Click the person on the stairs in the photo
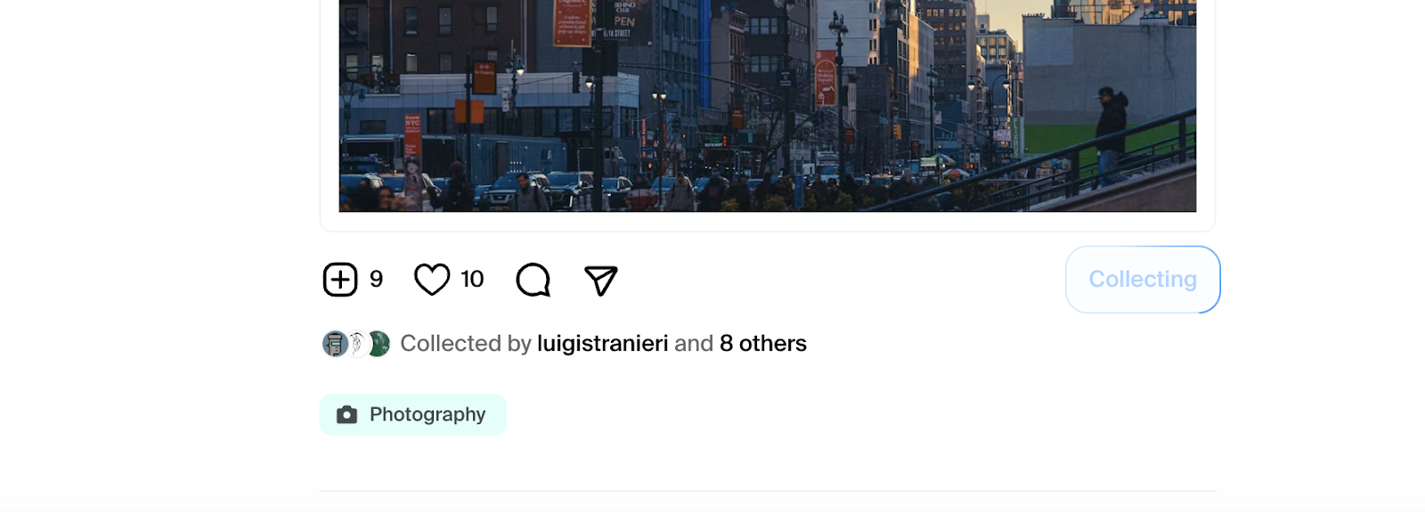This screenshot has height=512, width=1425. (1110, 135)
